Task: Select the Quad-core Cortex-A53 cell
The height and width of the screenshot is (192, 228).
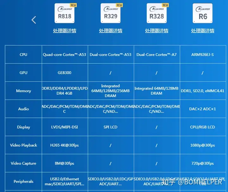Action: (x=65, y=54)
